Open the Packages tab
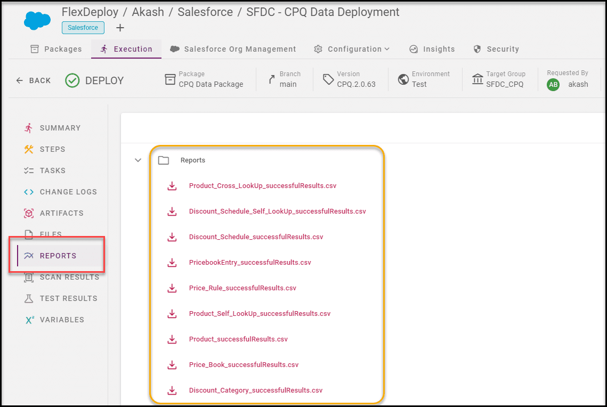 tap(56, 49)
